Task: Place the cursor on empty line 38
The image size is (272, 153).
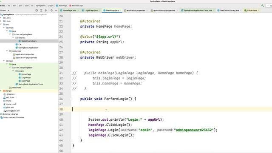Action: tap(172, 109)
